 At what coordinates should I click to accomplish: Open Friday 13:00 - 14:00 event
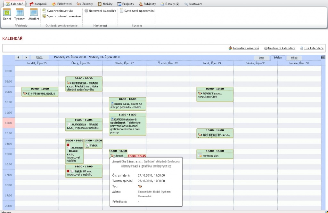pyautogui.click(x=215, y=133)
